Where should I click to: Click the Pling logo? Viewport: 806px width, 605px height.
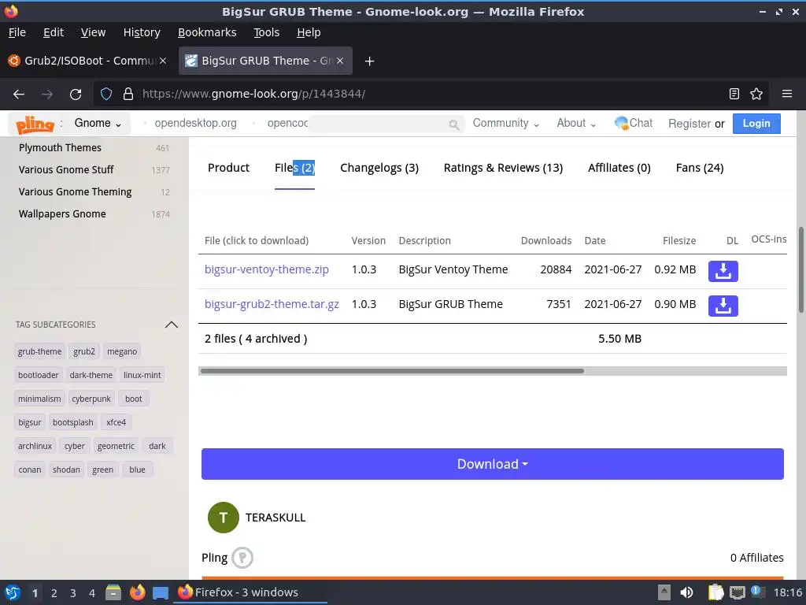pyautogui.click(x=35, y=124)
